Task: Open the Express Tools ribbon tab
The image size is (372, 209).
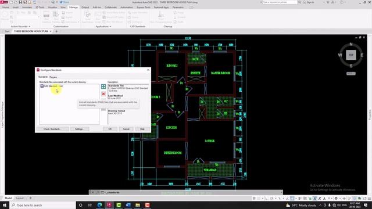Action: click(x=144, y=8)
